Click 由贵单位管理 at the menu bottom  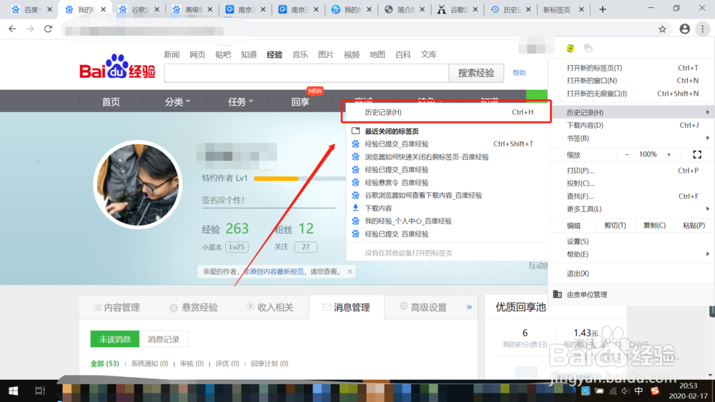632,295
